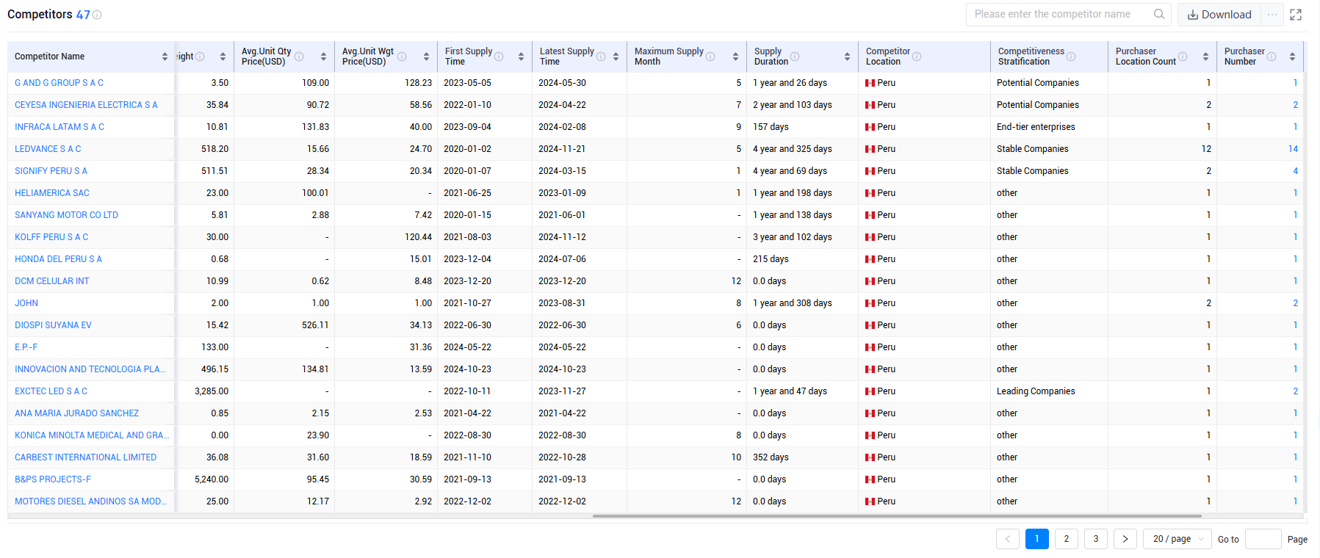Show info for Maximum Supply Month

pos(710,57)
